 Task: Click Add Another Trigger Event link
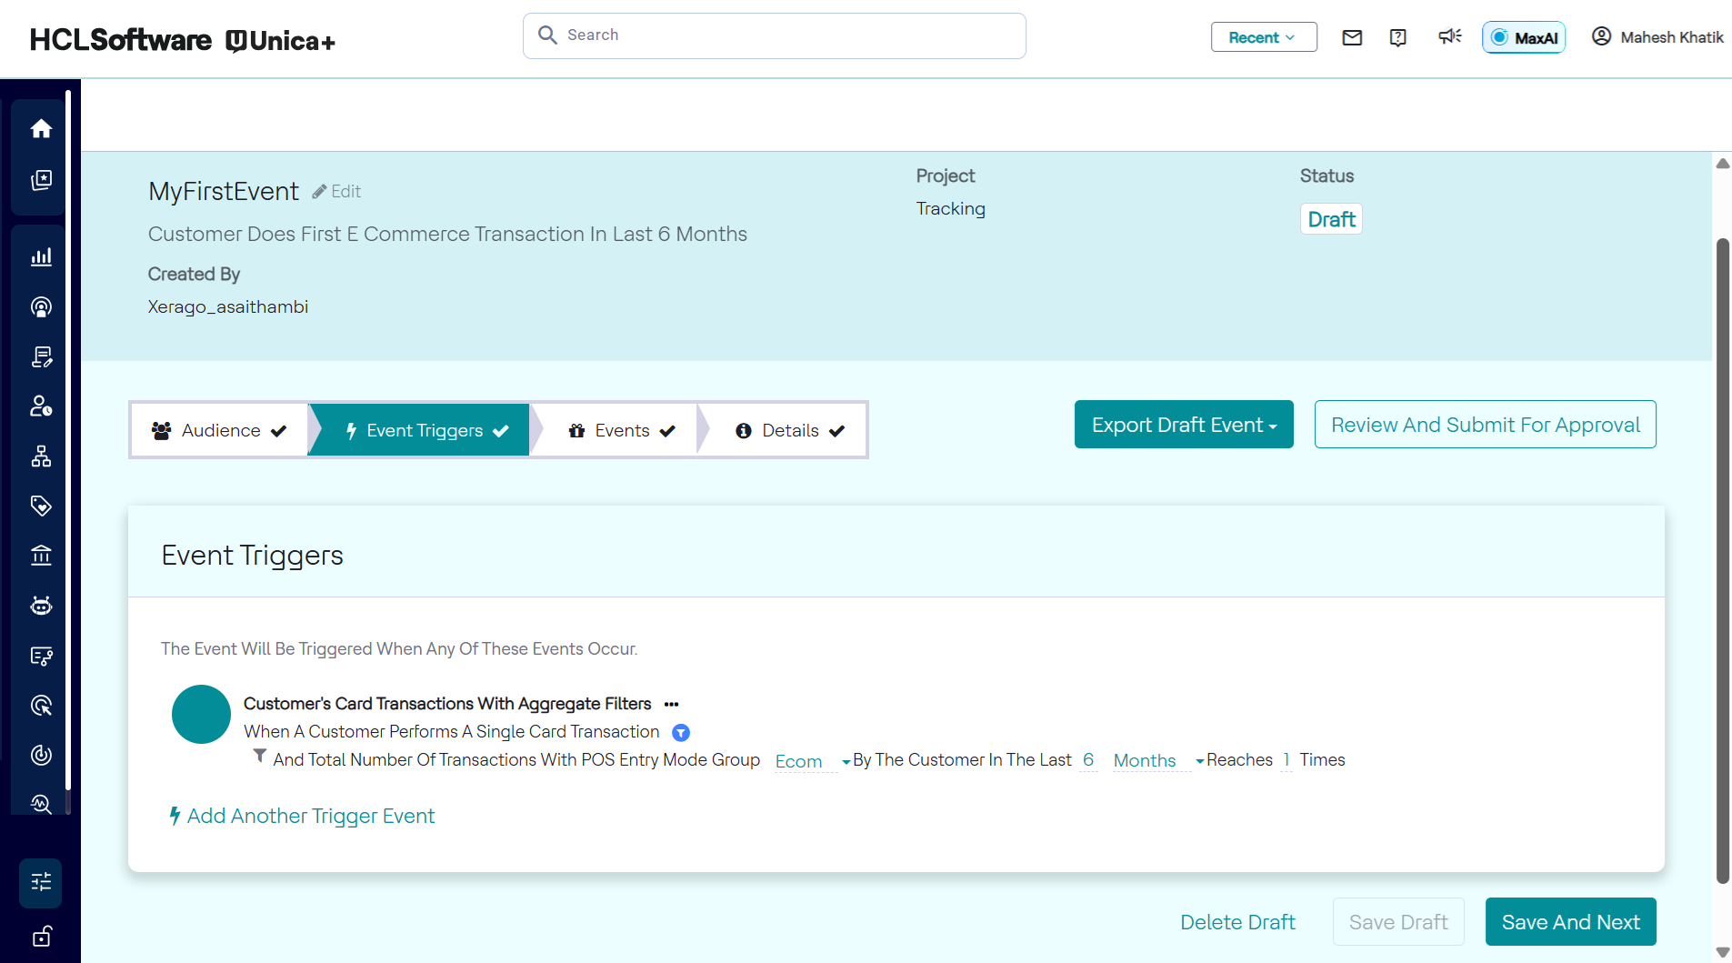point(311,817)
